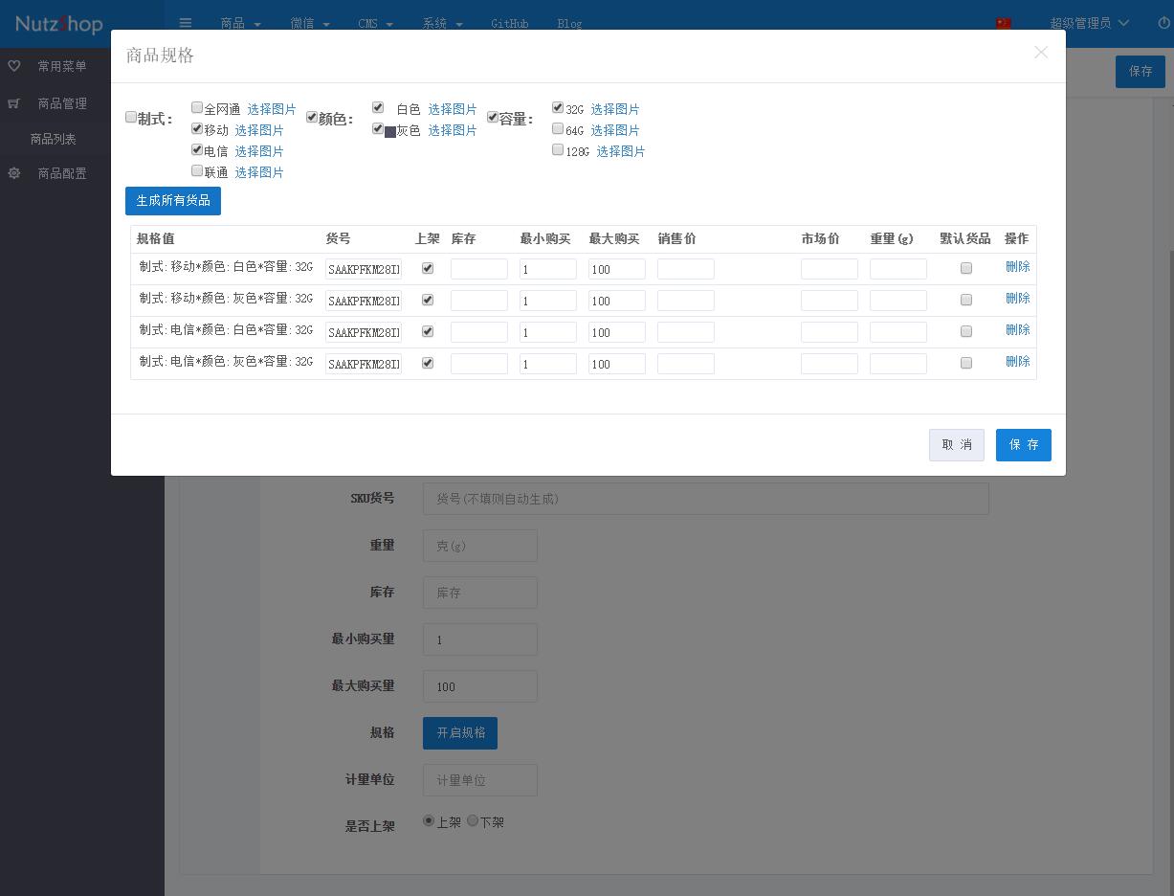Select the 下架 radio button
This screenshot has height=896, width=1174.
click(x=473, y=821)
